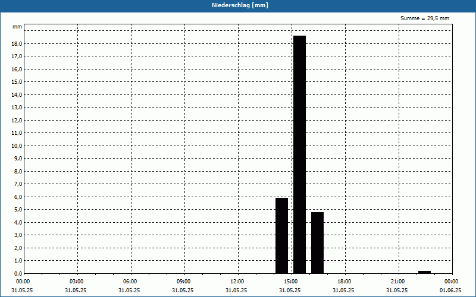
Task: Click the 12,0 y-axis label
Action: (x=17, y=121)
